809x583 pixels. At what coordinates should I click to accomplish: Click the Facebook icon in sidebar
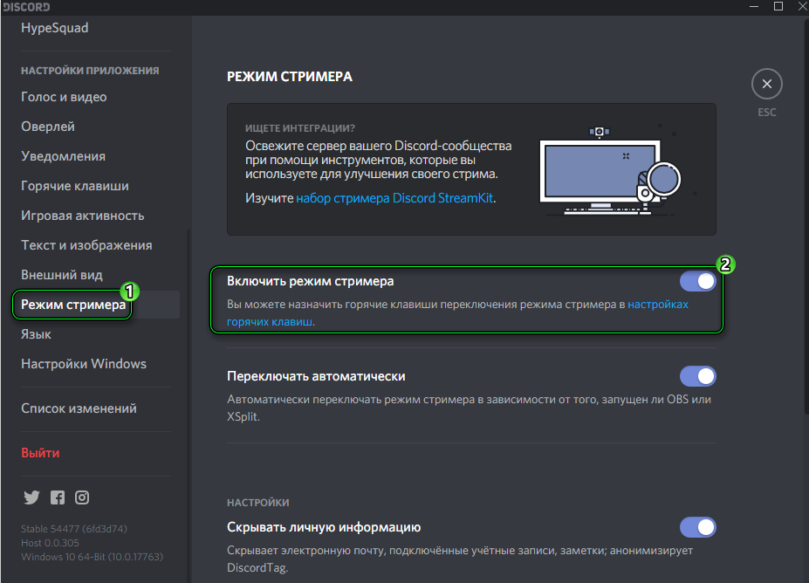(x=57, y=497)
